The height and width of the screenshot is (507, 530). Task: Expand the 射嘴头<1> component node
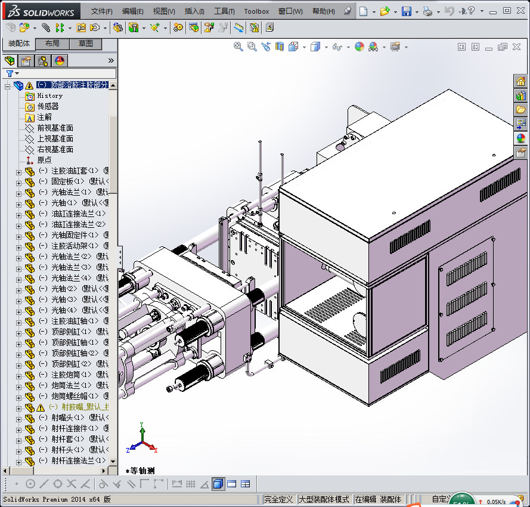point(18,418)
